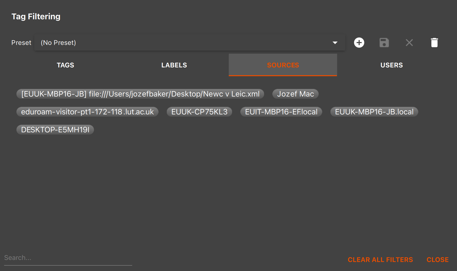The height and width of the screenshot is (271, 457).
Task: Switch to the TAGS tab
Action: tap(65, 65)
